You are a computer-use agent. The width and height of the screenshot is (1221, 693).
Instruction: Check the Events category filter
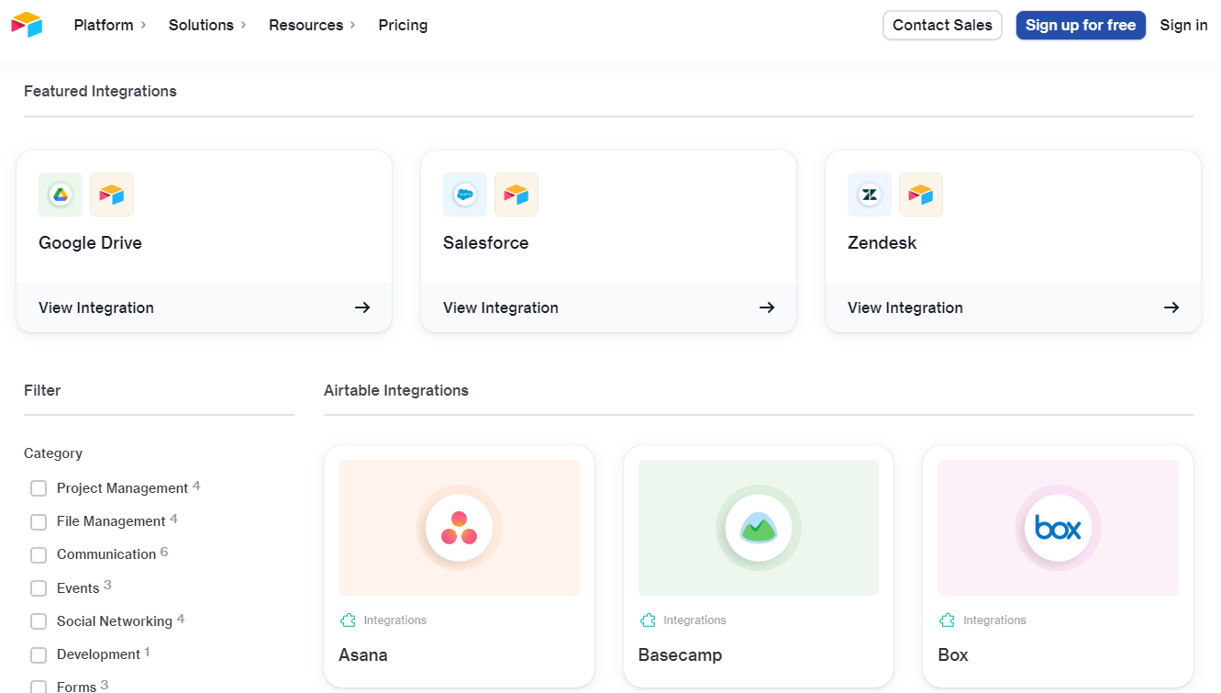pyautogui.click(x=39, y=588)
